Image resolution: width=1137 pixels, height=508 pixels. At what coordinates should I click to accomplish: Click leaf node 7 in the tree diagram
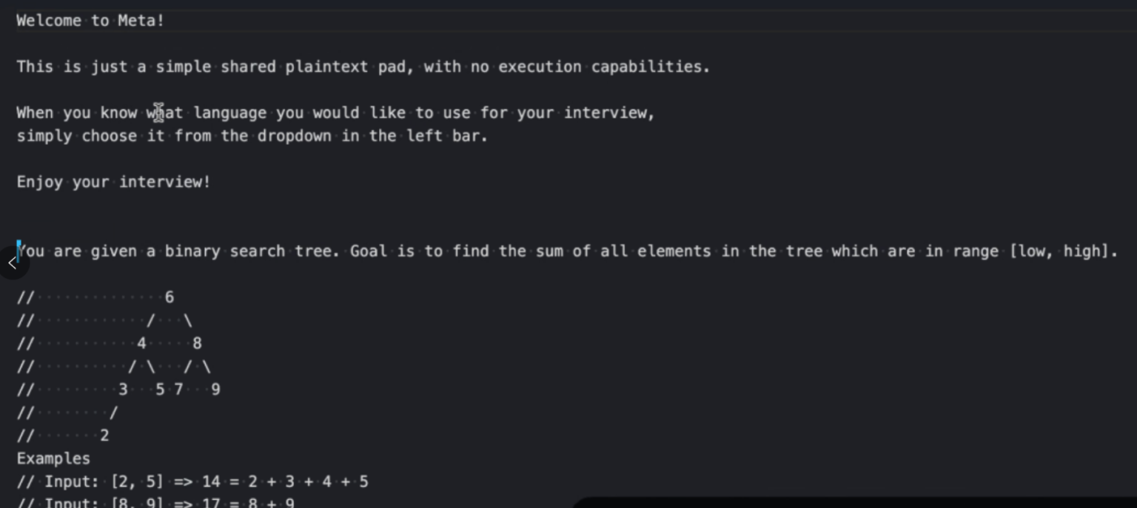(x=178, y=390)
